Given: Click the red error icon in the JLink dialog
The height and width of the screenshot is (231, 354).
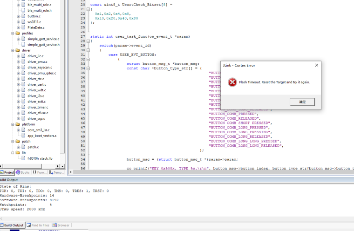Looking at the screenshot, I should [x=232, y=82].
